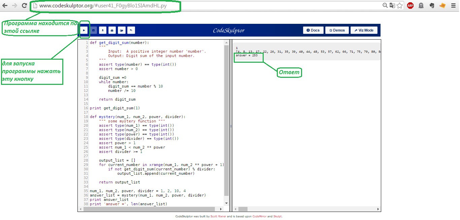
Task: Click 'output_list = []' on line 28
Action: pyautogui.click(x=117, y=160)
